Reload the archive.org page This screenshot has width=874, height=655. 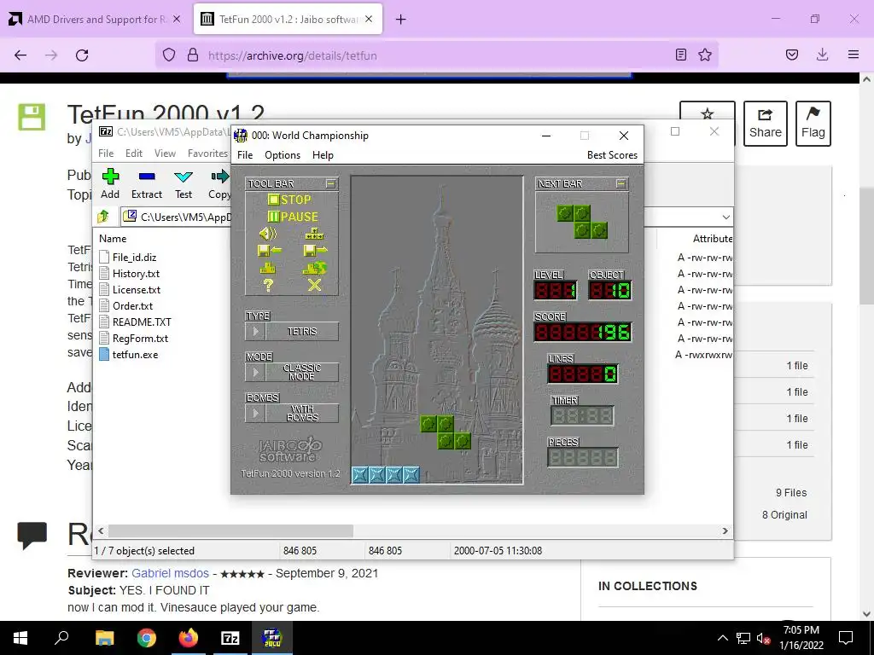(x=82, y=55)
